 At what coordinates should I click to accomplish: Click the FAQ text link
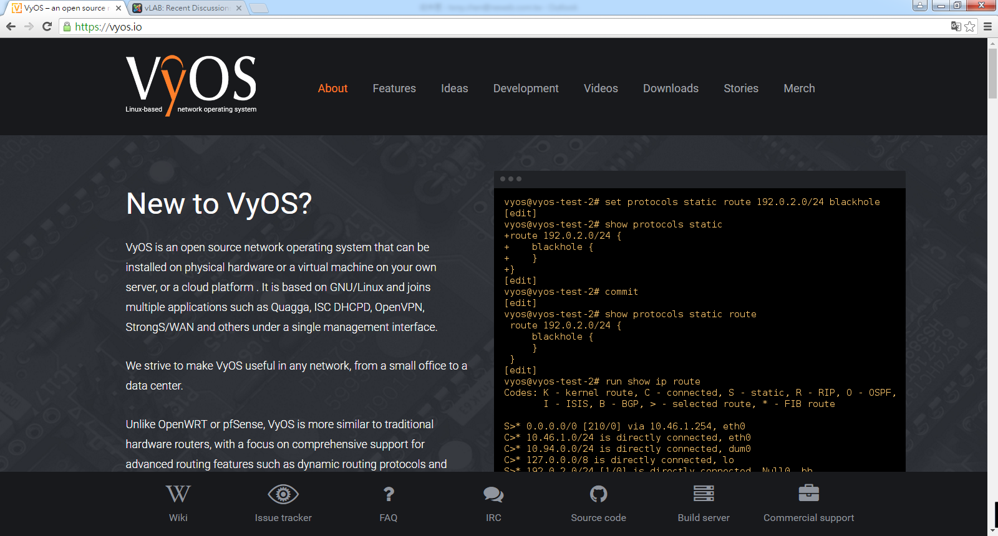click(x=389, y=518)
